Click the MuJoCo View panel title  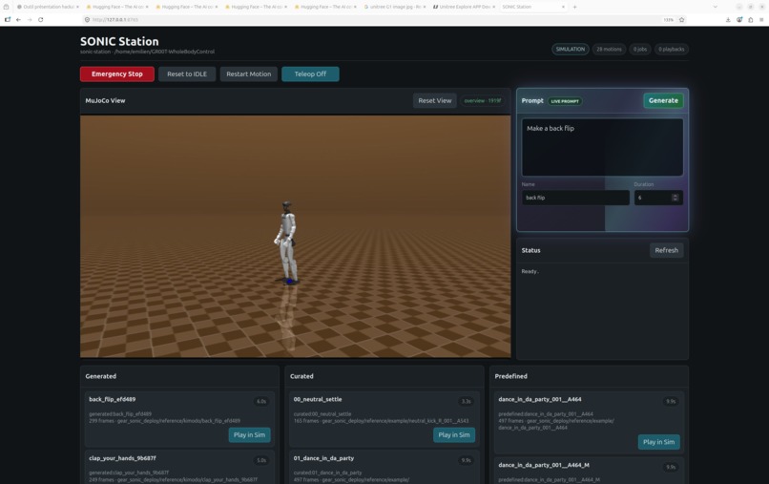pos(105,100)
